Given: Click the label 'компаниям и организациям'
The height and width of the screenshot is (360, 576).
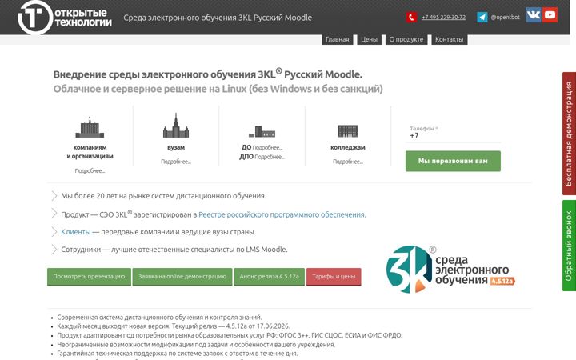Looking at the screenshot, I should point(90,152).
